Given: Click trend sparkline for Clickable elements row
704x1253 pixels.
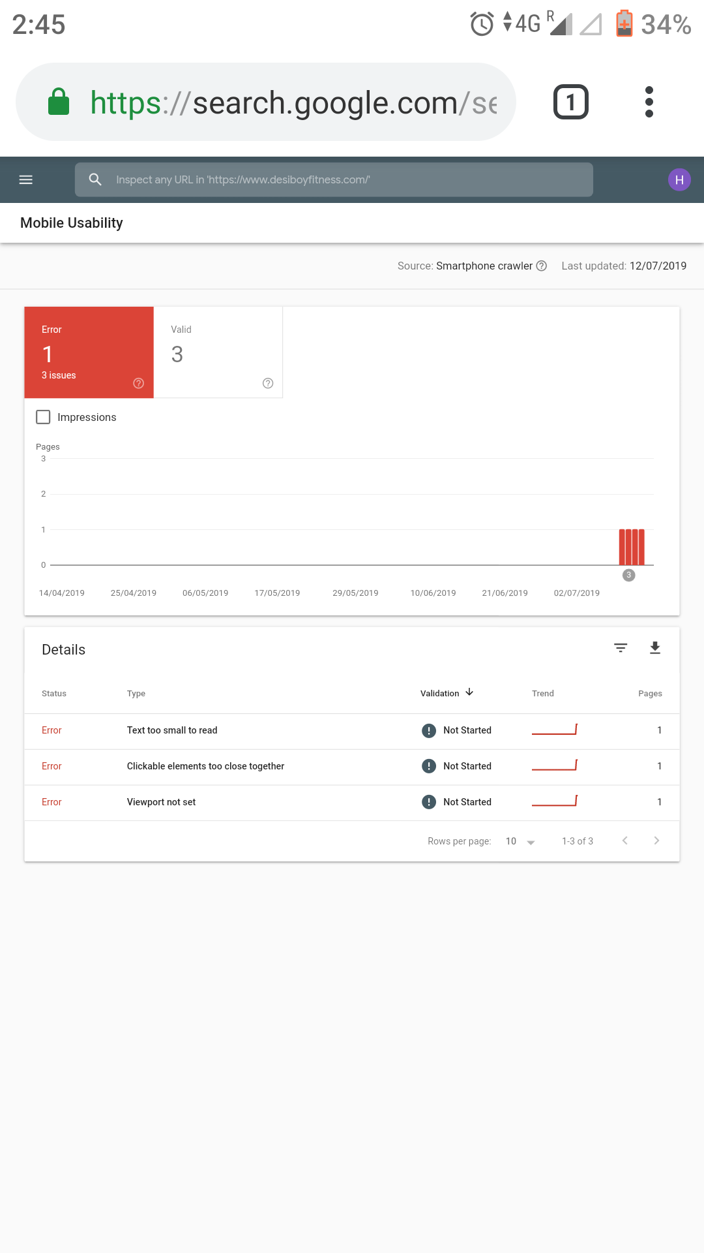Looking at the screenshot, I should tap(555, 765).
